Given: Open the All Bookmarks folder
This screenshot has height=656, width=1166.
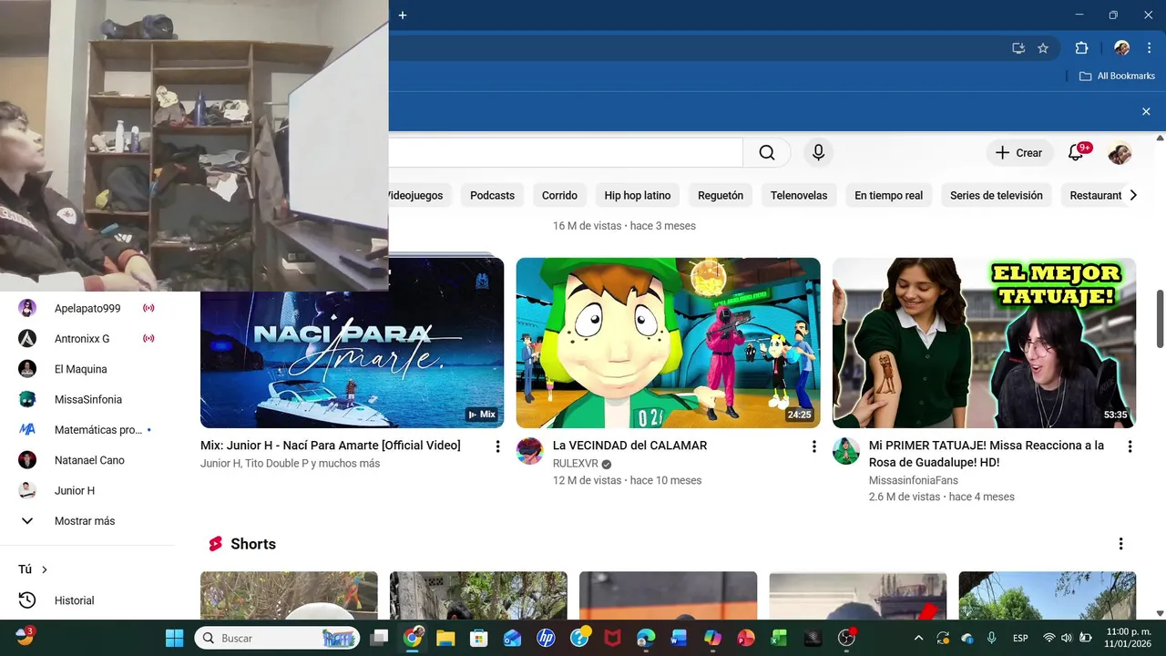Looking at the screenshot, I should pos(1117,76).
